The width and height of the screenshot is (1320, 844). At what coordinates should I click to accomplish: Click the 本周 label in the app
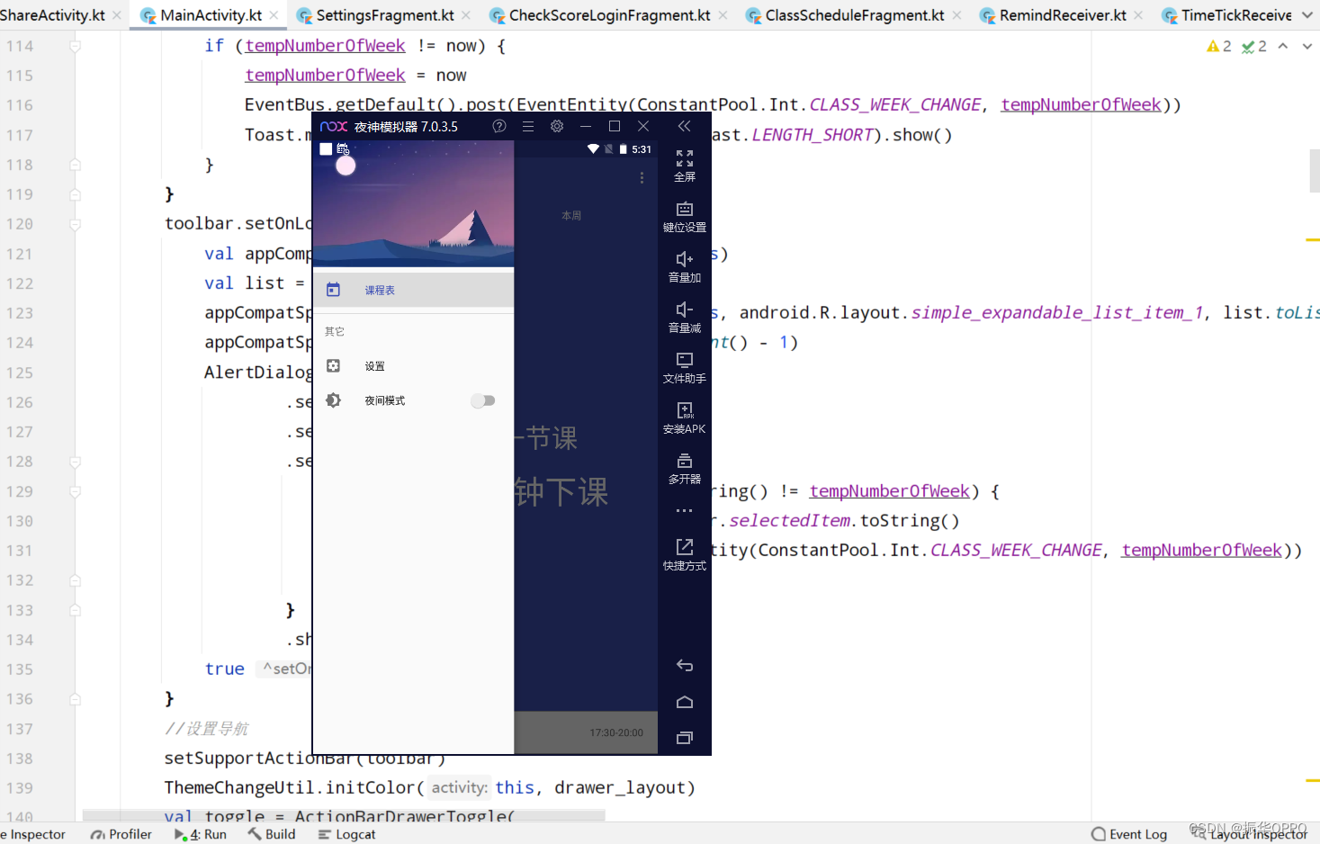pyautogui.click(x=571, y=216)
